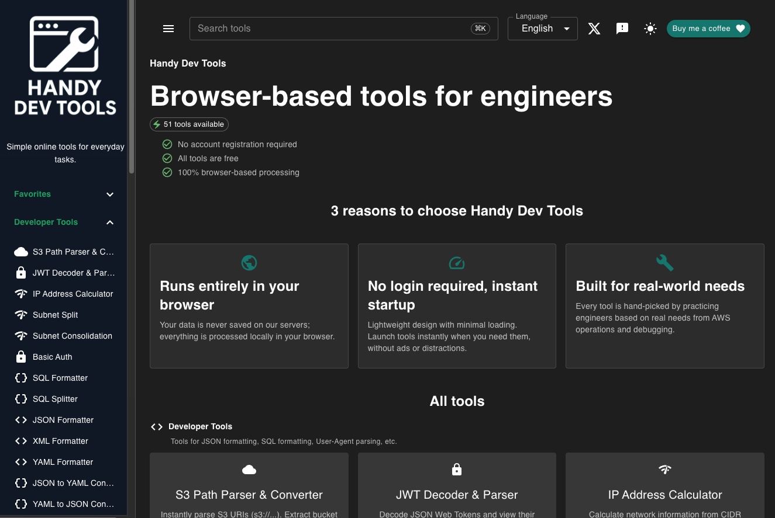The height and width of the screenshot is (518, 775).
Task: Toggle light/dark theme with sun icon
Action: click(x=650, y=29)
